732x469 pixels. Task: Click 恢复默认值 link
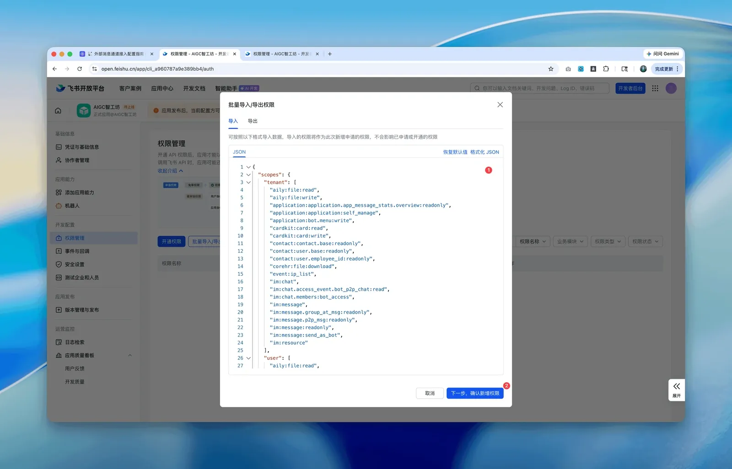pos(455,152)
